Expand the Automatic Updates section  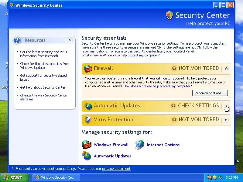tap(226, 106)
